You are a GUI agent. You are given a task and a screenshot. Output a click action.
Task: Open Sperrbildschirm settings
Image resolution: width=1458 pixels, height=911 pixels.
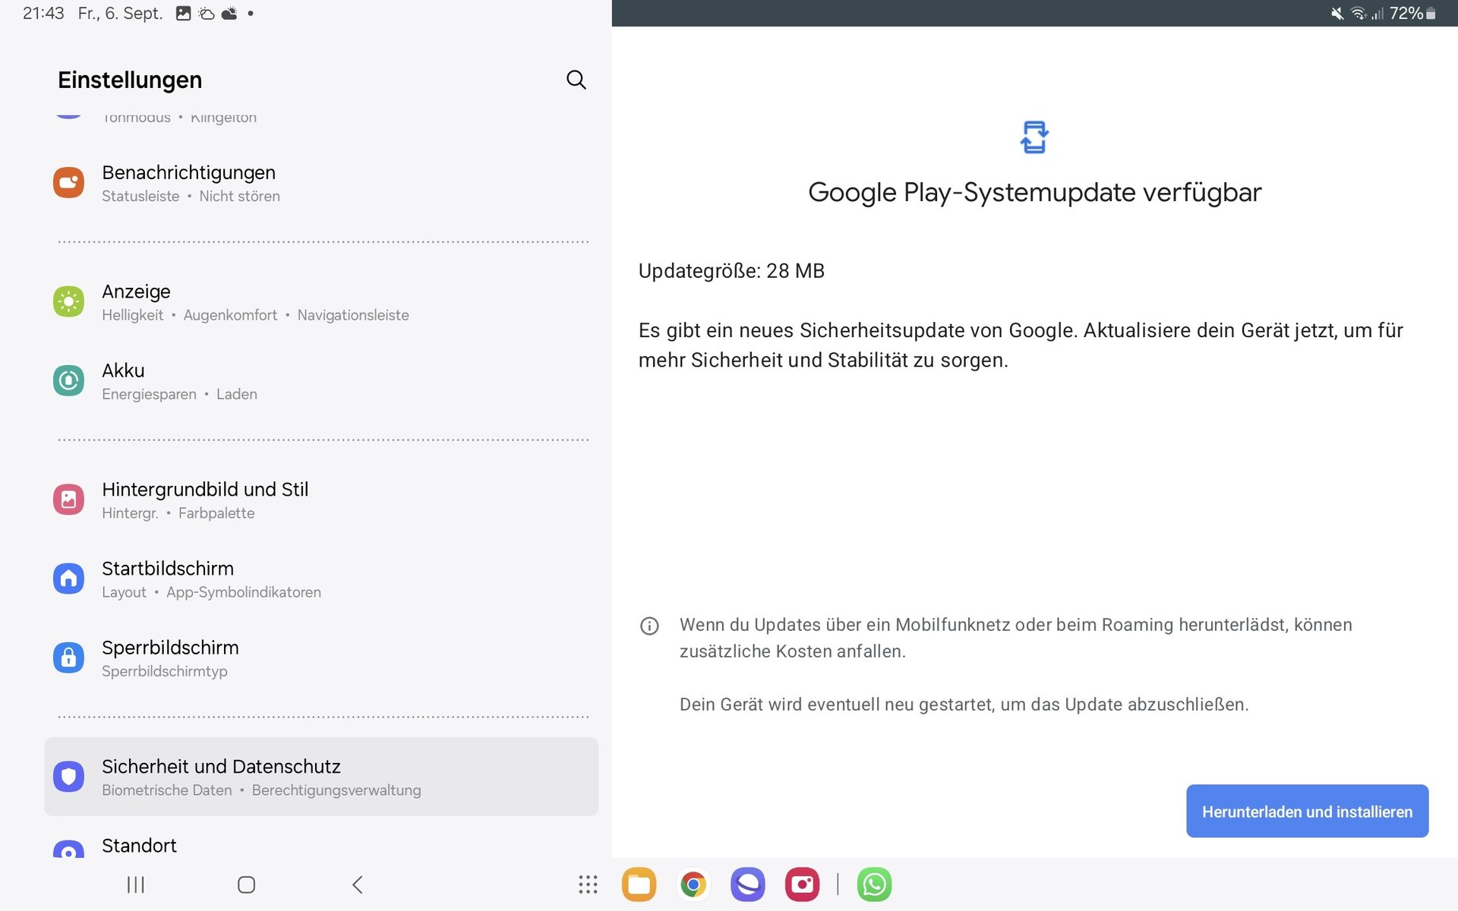(170, 657)
